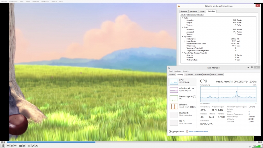263x148 pixels.
Task: Maximize the Task-Manager window
Action: [252, 67]
